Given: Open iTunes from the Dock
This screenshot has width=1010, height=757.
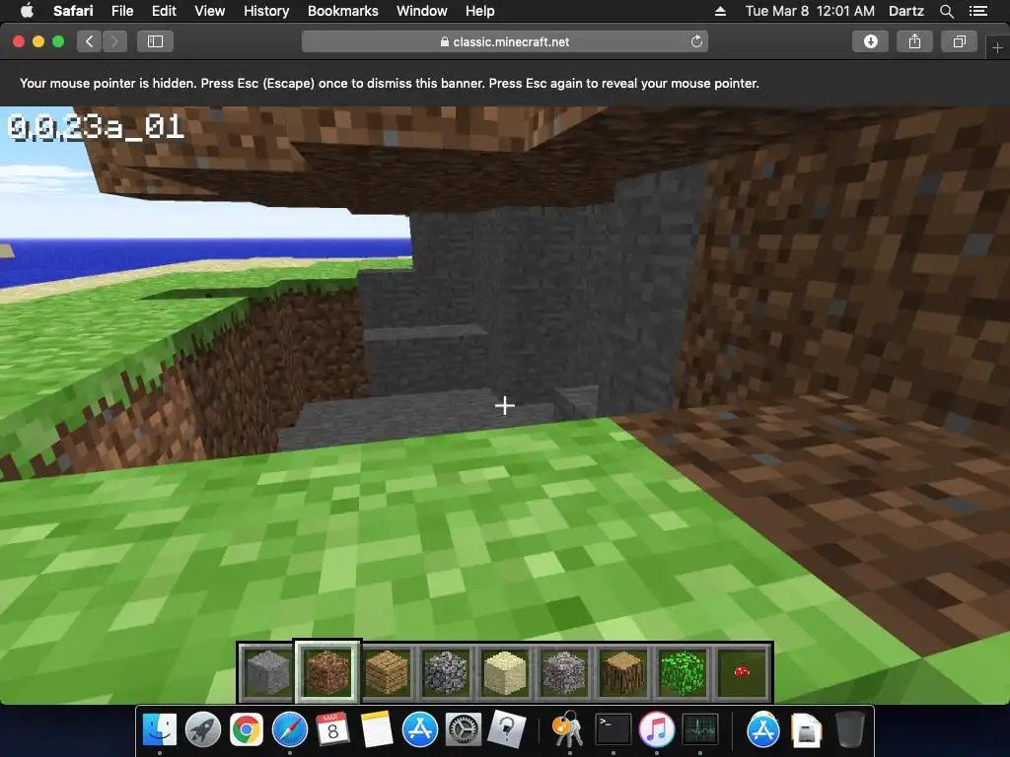Looking at the screenshot, I should [x=656, y=730].
